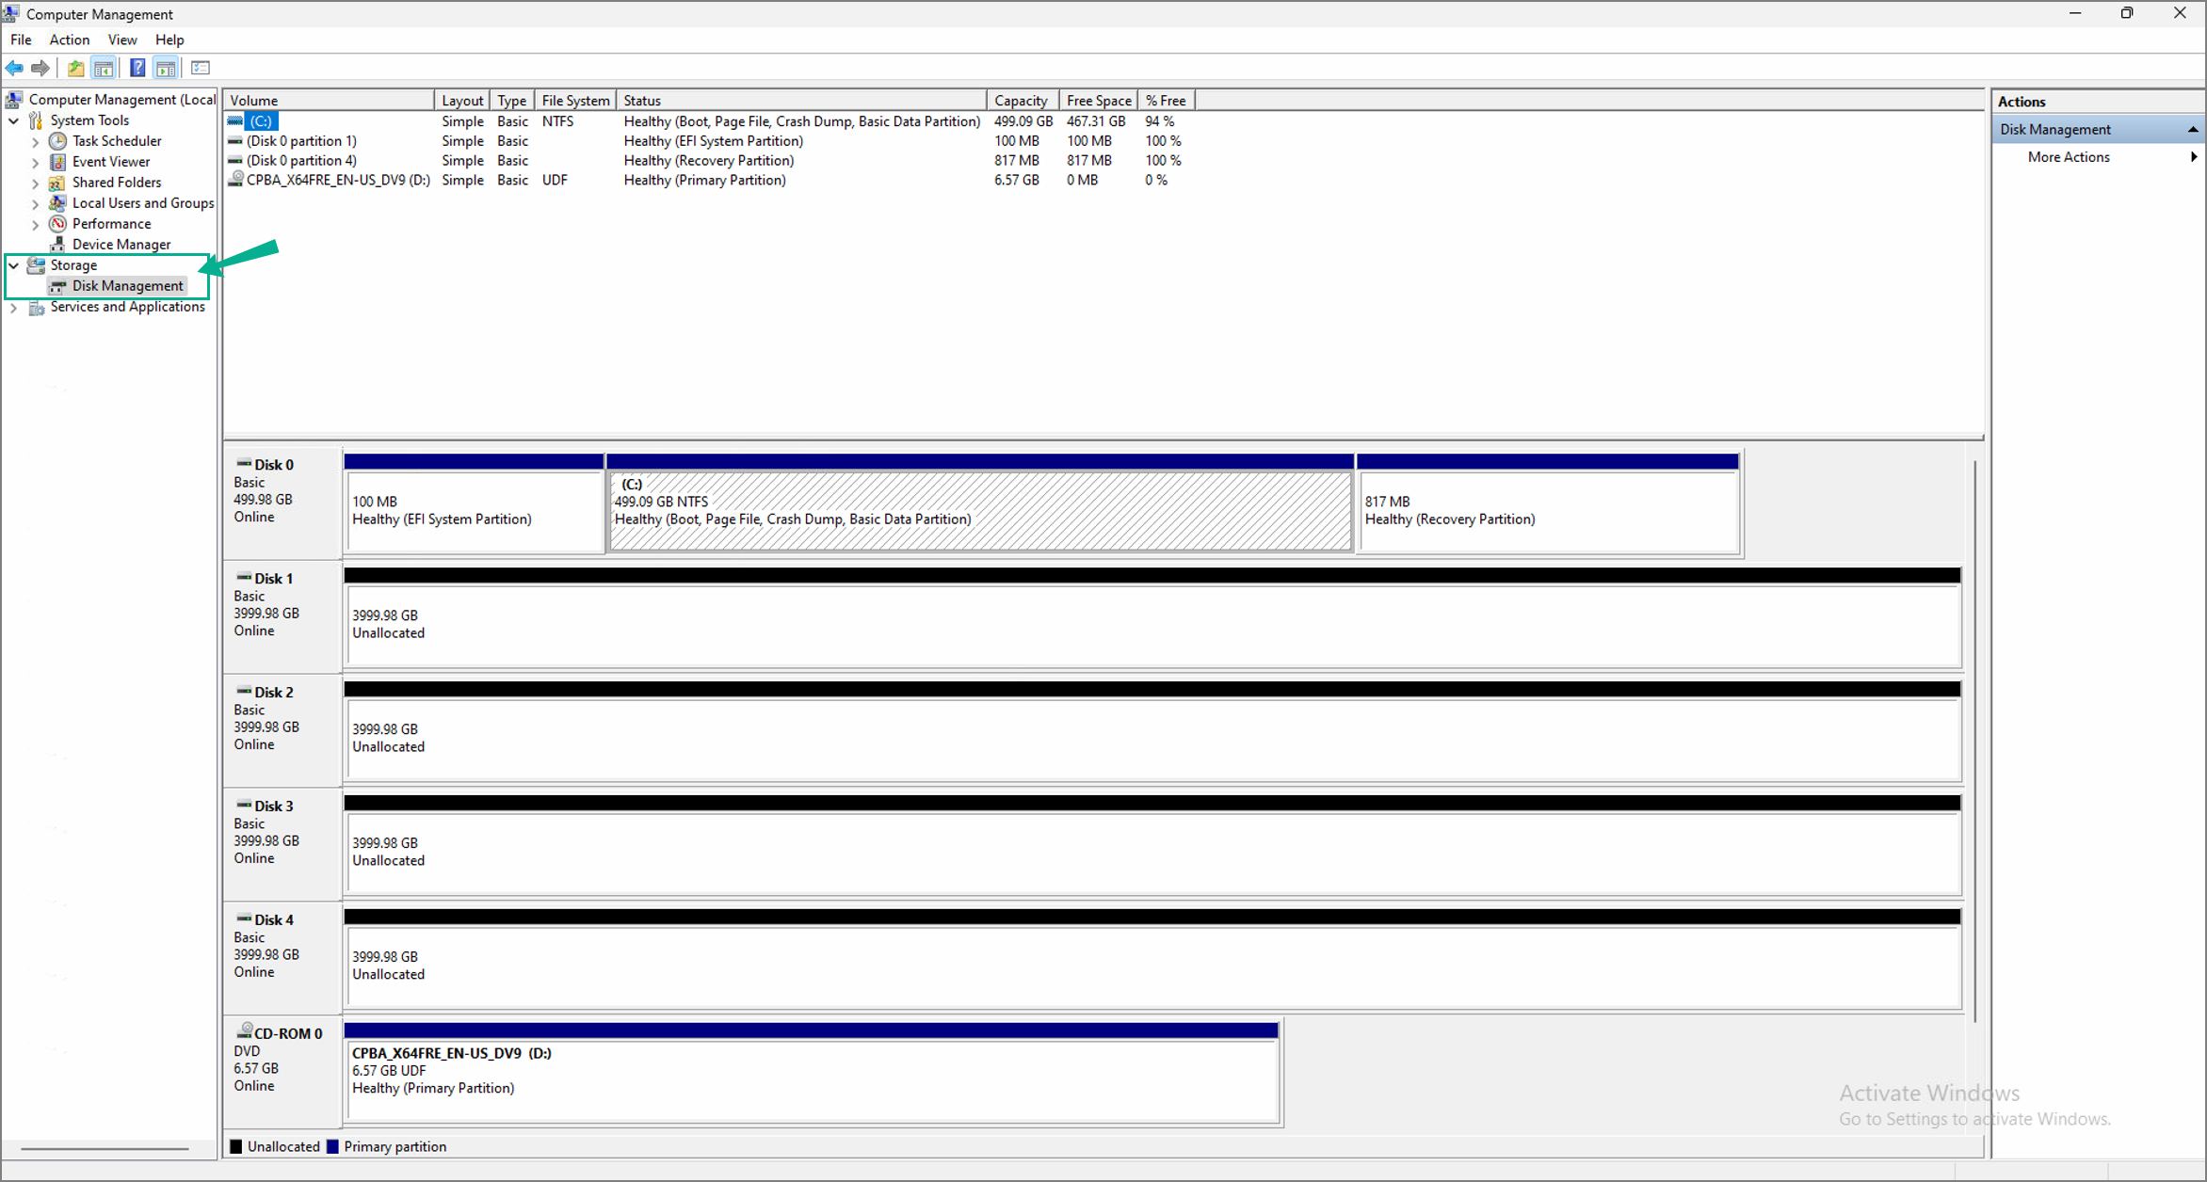This screenshot has height=1182, width=2207.
Task: Click the Services and Applications icon
Action: pyautogui.click(x=36, y=307)
